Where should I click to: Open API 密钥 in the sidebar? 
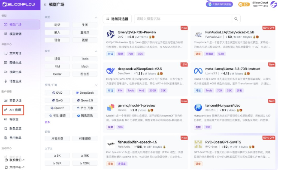(13, 110)
